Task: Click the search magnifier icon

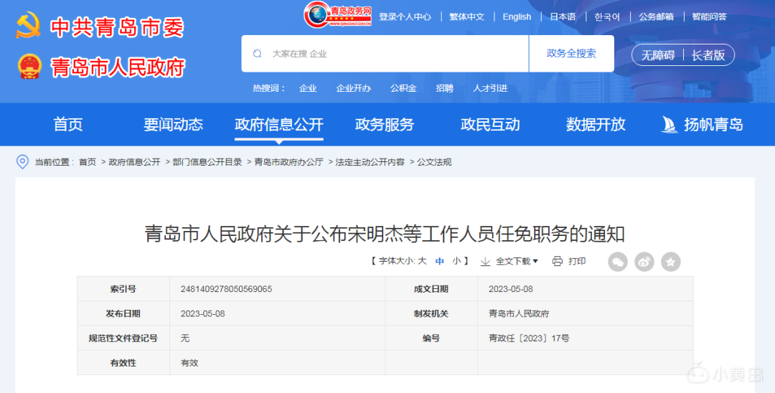Action: [258, 54]
